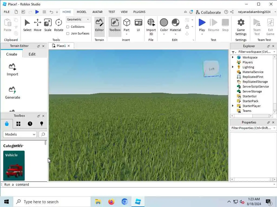
Task: Switch to the MODEL ribbon tab
Action: (81, 12)
